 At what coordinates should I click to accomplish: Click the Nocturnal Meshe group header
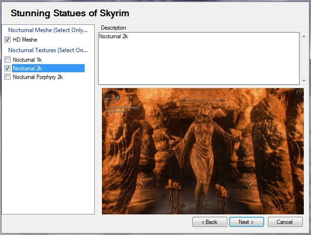coord(48,30)
